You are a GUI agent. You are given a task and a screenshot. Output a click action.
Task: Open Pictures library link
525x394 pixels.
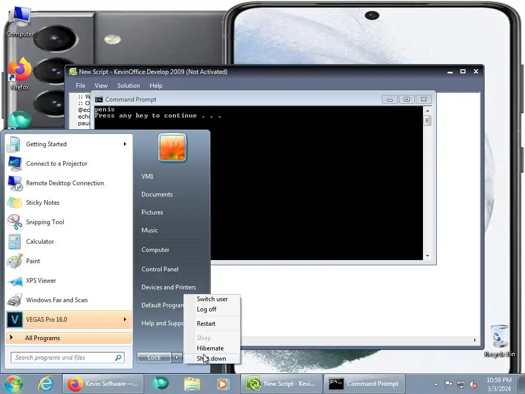click(x=152, y=212)
